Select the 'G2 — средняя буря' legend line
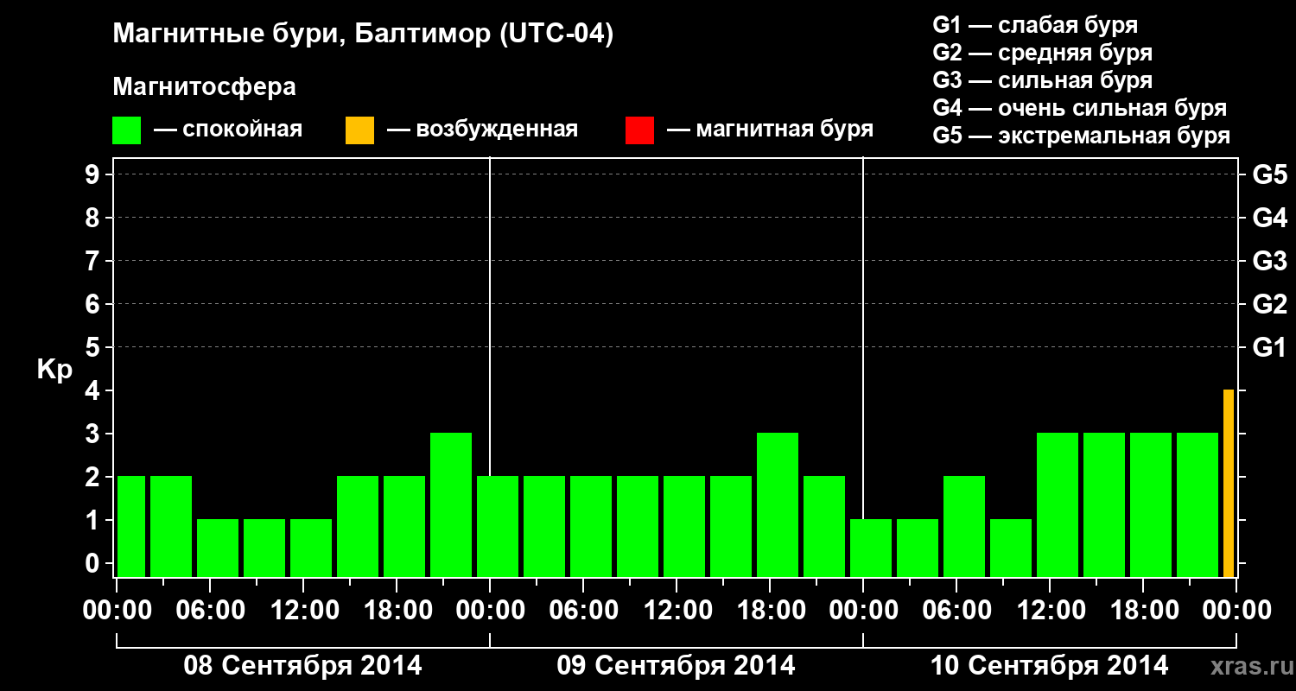 point(1043,53)
